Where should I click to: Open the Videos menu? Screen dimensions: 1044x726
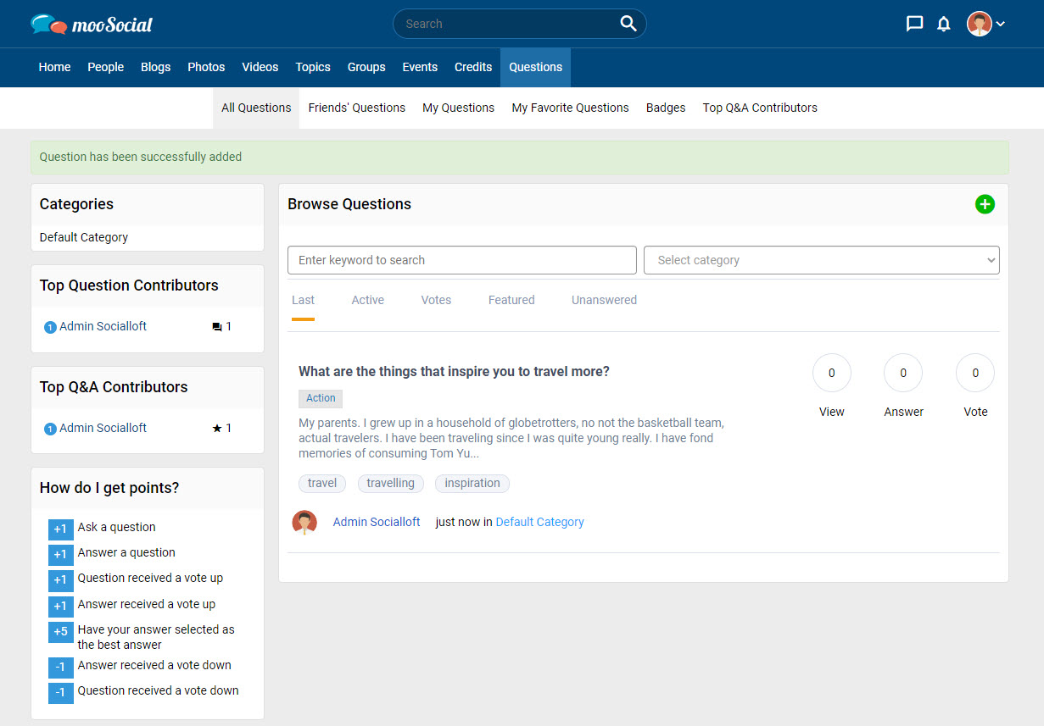click(260, 67)
